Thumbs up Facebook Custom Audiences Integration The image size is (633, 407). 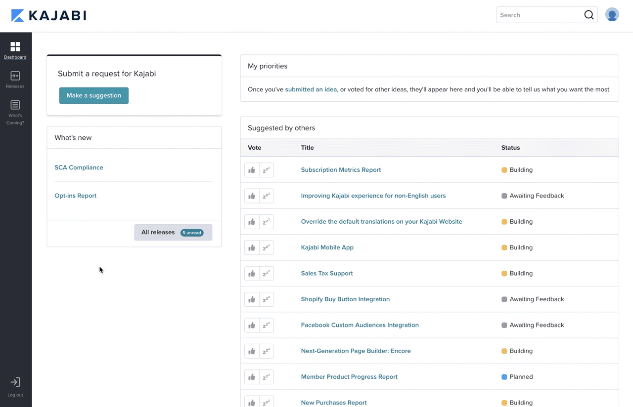tap(252, 325)
